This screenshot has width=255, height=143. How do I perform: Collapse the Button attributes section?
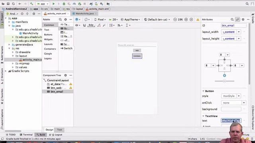(x=203, y=91)
